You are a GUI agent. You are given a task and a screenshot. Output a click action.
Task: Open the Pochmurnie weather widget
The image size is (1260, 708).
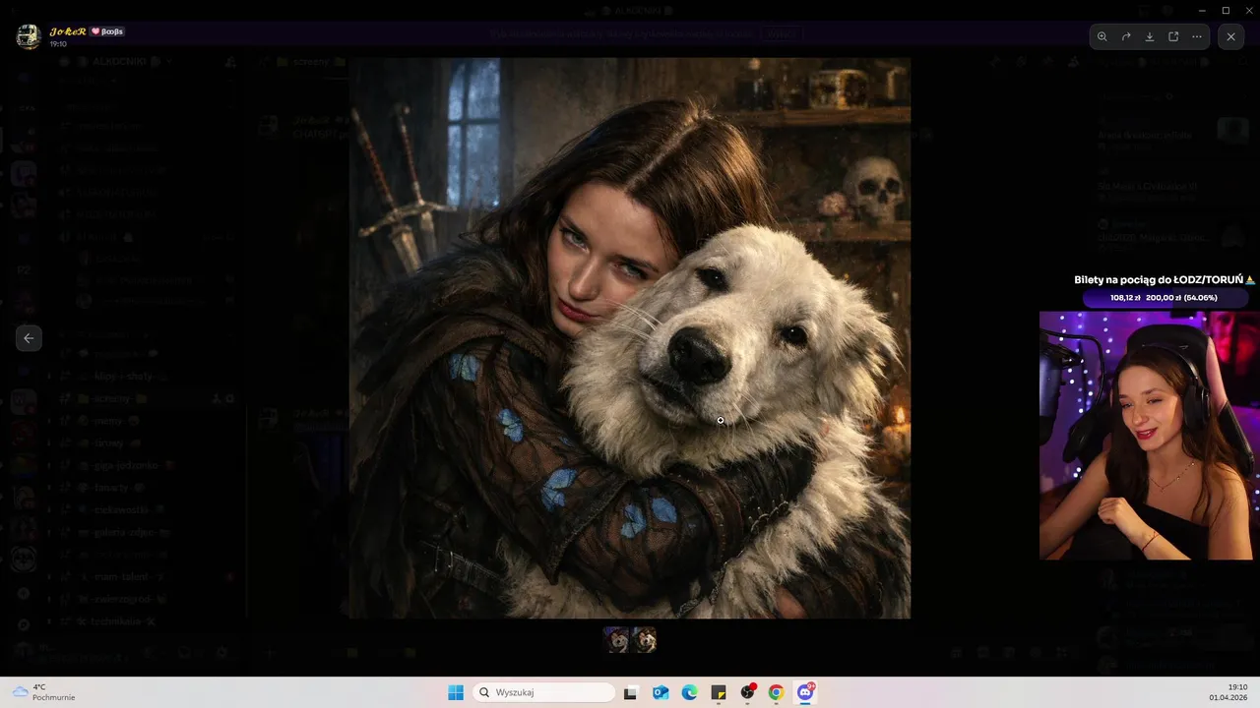coord(43,692)
